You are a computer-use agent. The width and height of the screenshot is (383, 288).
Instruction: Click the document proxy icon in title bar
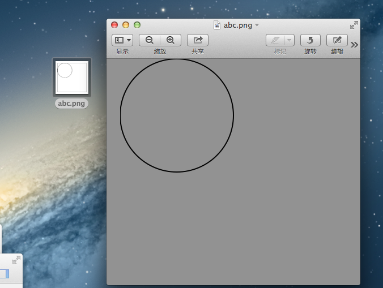click(x=217, y=25)
